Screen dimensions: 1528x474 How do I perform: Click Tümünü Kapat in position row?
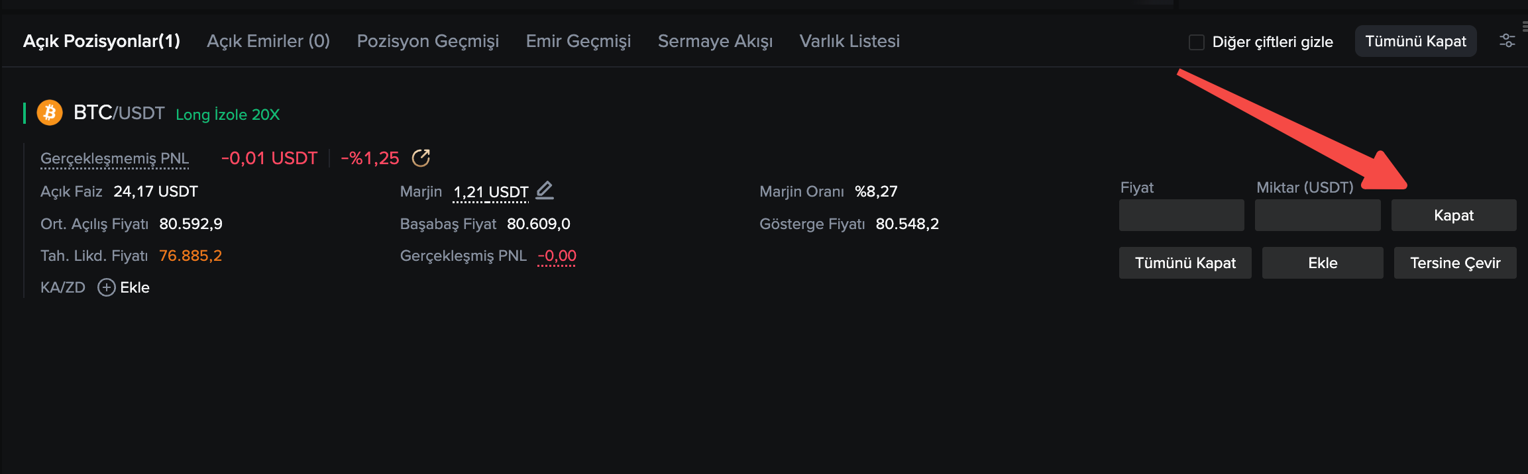pos(1185,263)
